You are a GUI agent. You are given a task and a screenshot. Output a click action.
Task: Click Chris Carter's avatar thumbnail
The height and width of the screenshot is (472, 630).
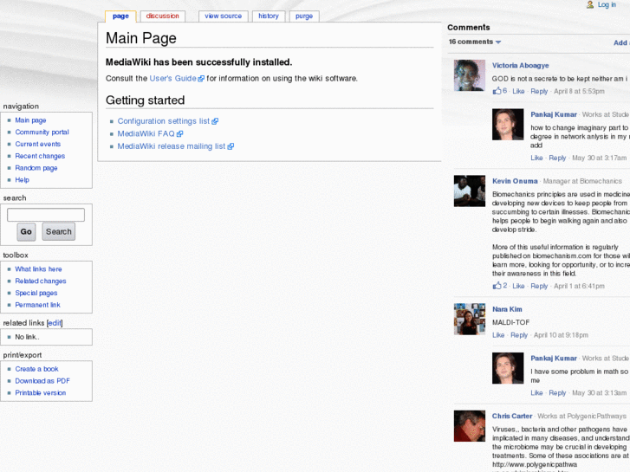coord(470,426)
